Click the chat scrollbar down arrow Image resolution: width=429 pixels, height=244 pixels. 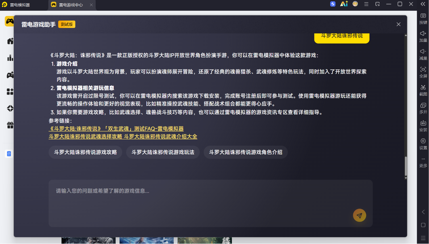[x=406, y=178]
